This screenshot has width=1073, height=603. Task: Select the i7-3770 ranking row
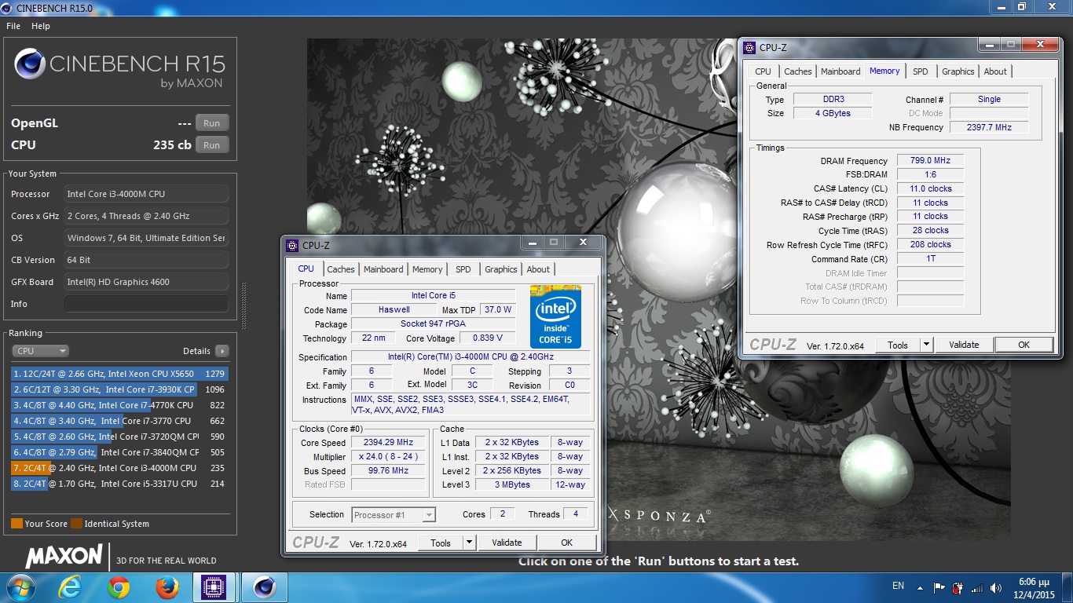pos(119,421)
